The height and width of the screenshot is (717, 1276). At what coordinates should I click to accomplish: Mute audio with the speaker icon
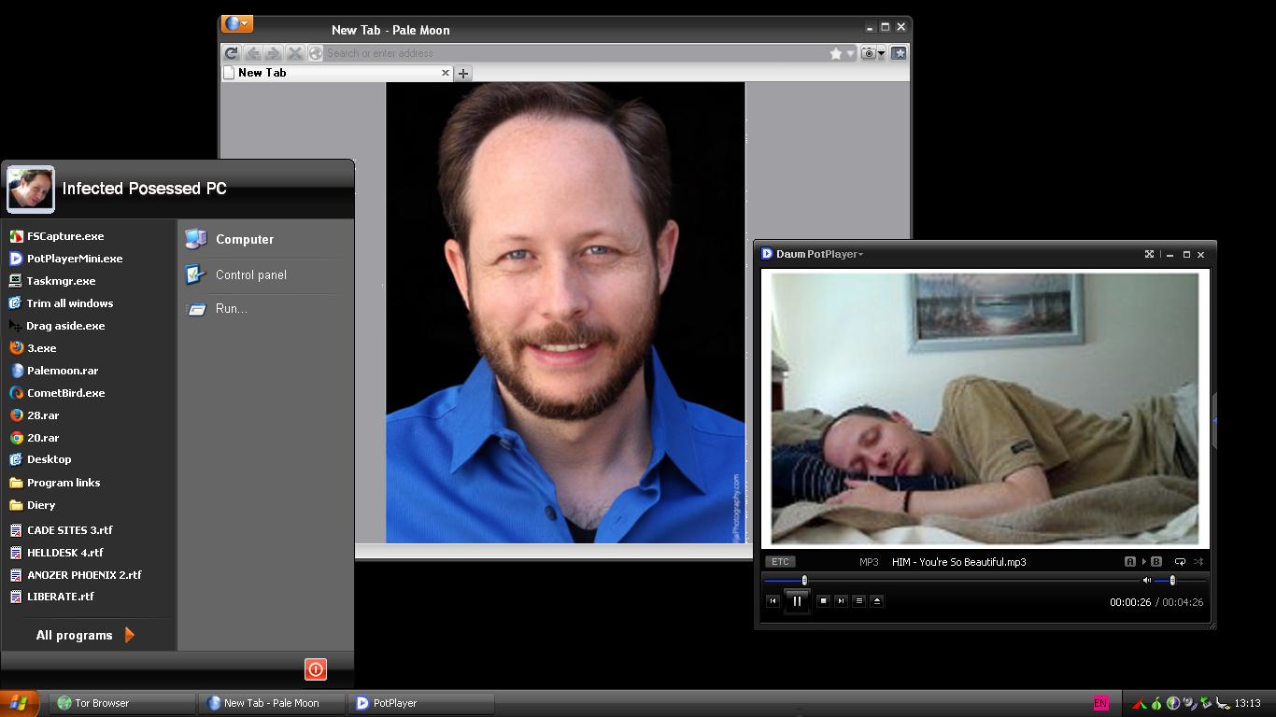click(x=1147, y=581)
